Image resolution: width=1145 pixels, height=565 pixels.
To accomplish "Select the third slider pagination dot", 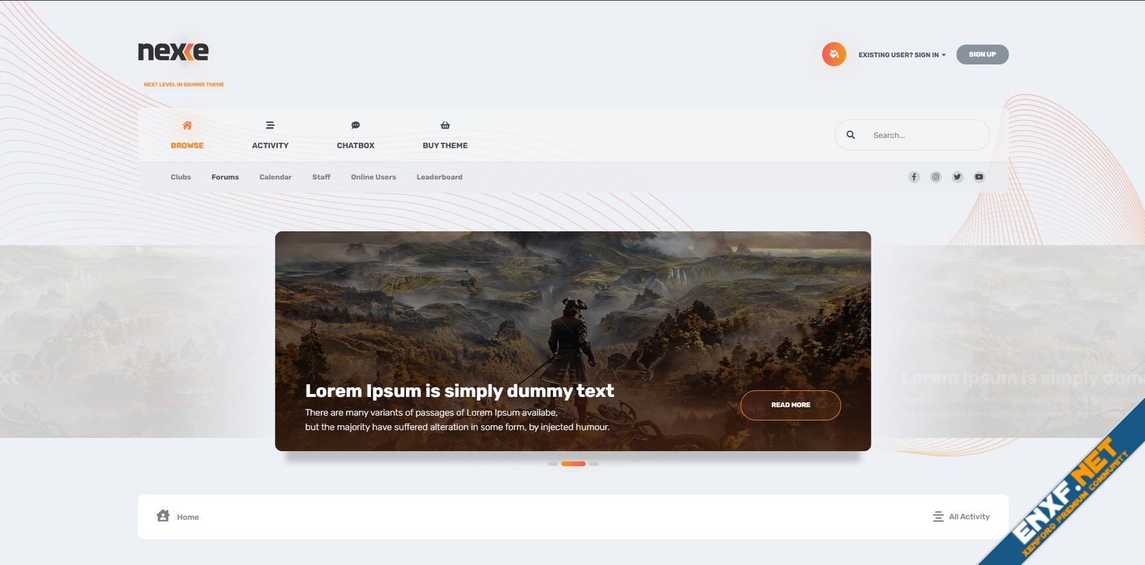I will pos(594,464).
